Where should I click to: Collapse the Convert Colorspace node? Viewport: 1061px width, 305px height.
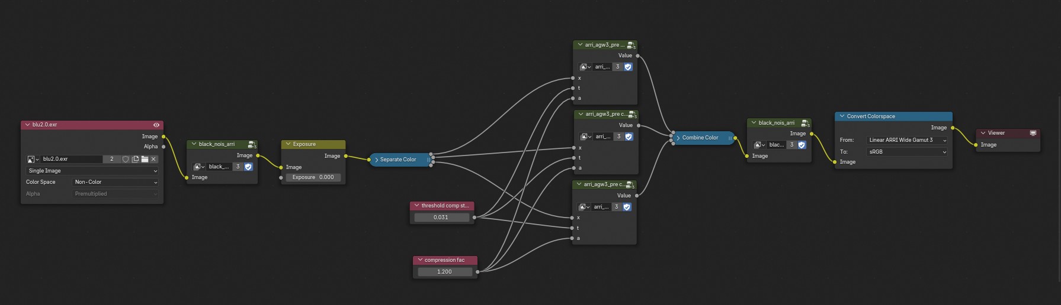pyautogui.click(x=842, y=116)
